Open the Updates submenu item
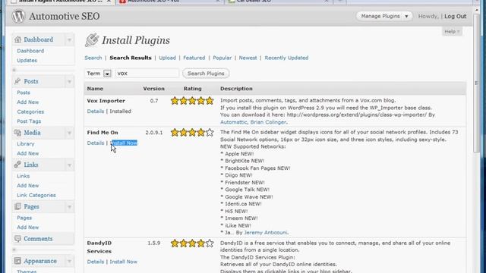This screenshot has height=273, width=486. [x=27, y=61]
